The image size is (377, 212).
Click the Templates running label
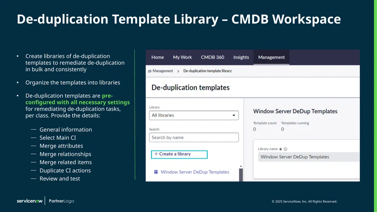295,123
